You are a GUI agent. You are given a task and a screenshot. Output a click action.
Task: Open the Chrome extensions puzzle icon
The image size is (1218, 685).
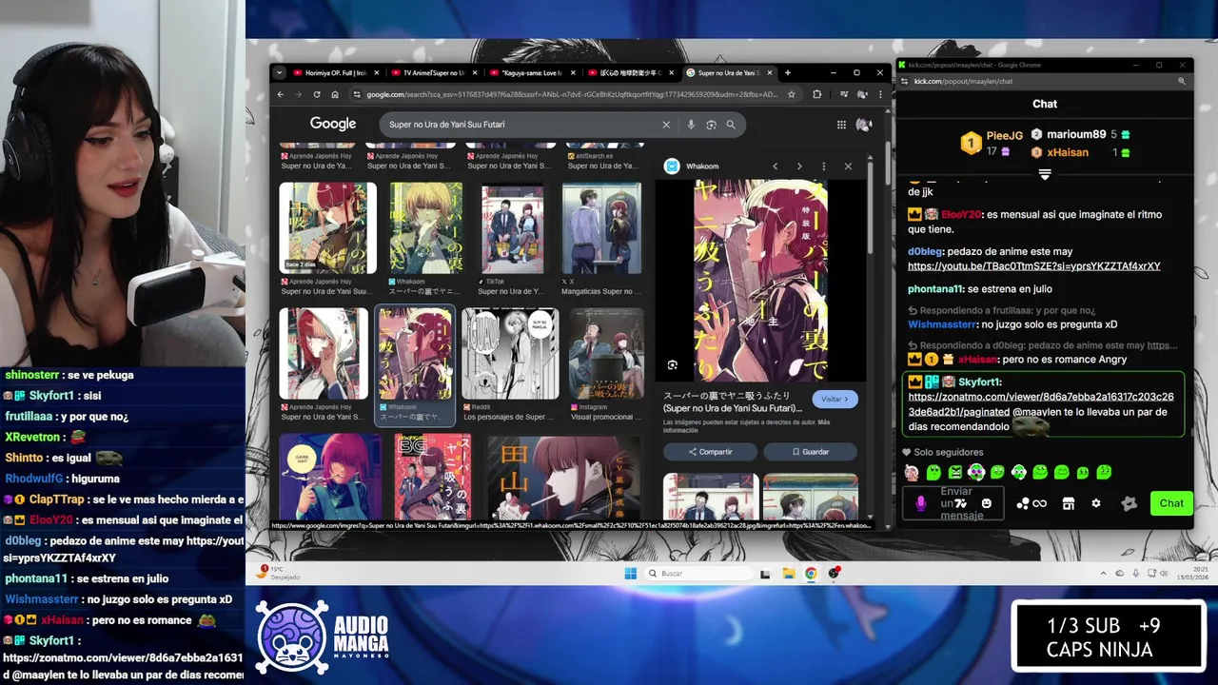click(816, 94)
